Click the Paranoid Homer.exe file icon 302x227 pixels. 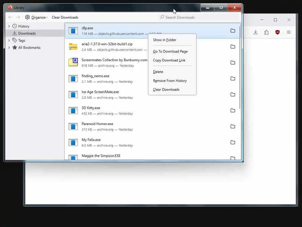click(73, 127)
